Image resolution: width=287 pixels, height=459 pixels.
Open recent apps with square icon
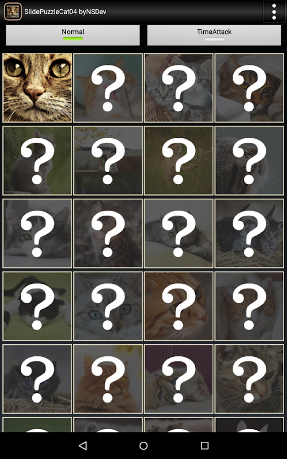coord(204,446)
